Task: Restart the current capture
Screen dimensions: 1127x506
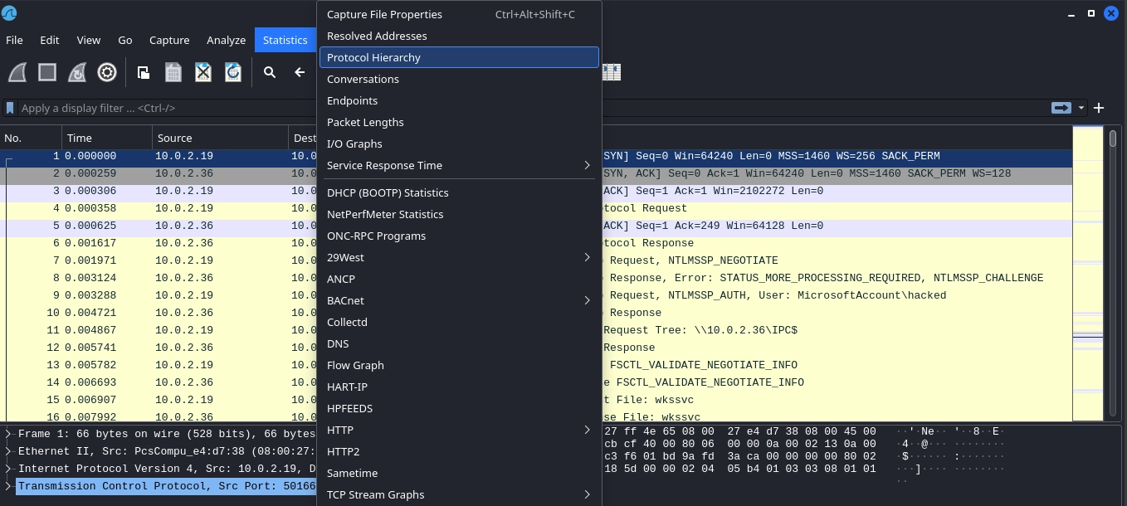Action: pyautogui.click(x=77, y=73)
